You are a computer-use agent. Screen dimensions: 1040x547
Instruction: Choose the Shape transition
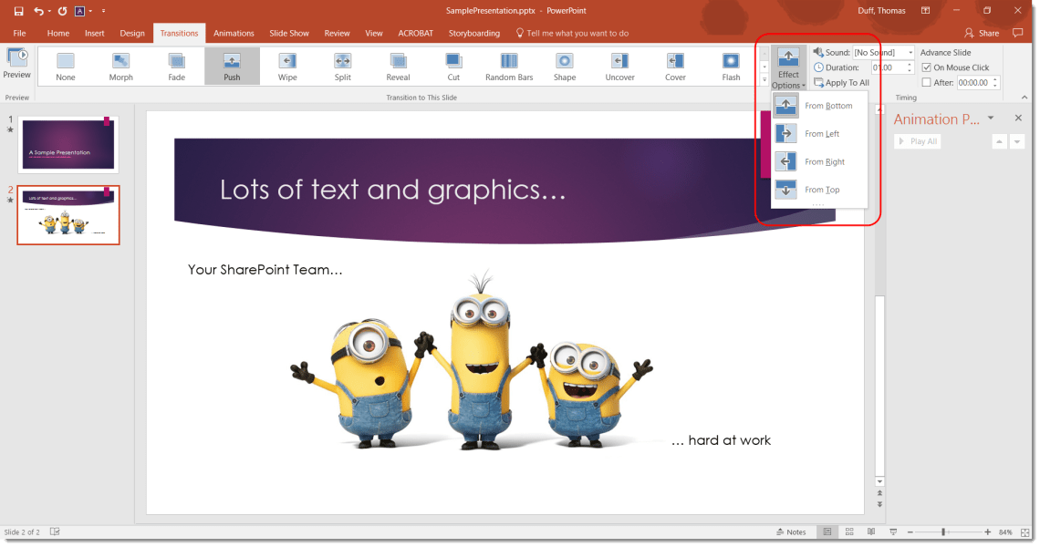coord(564,64)
